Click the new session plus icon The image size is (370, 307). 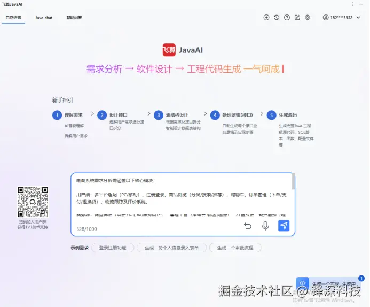tap(266, 17)
